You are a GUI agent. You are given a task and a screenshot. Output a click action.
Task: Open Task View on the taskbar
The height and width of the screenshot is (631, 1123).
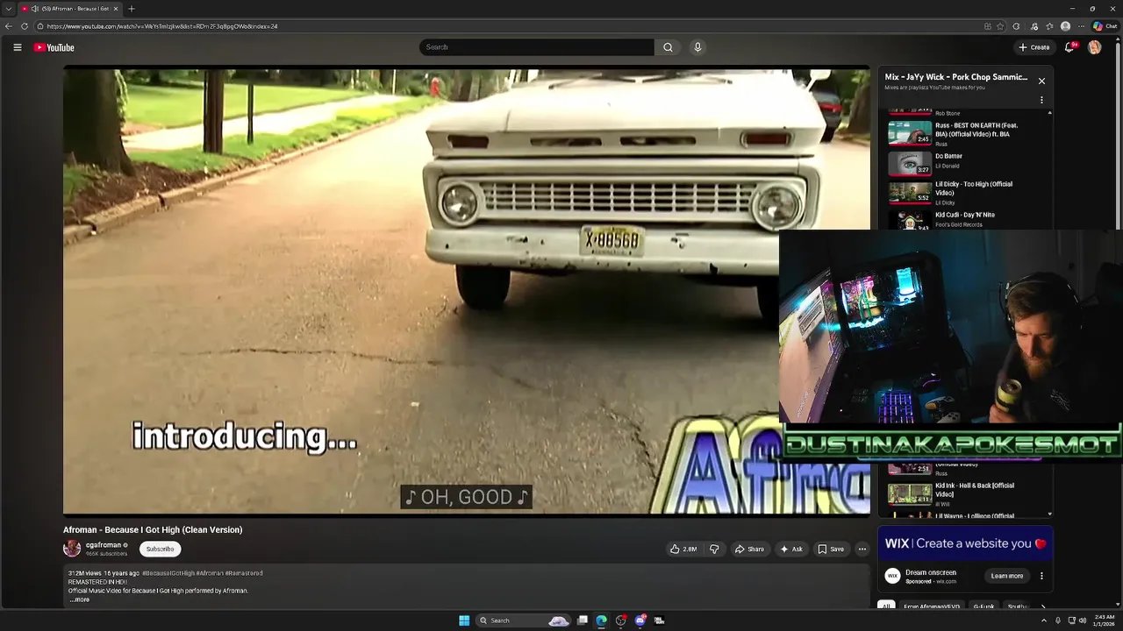pos(582,620)
